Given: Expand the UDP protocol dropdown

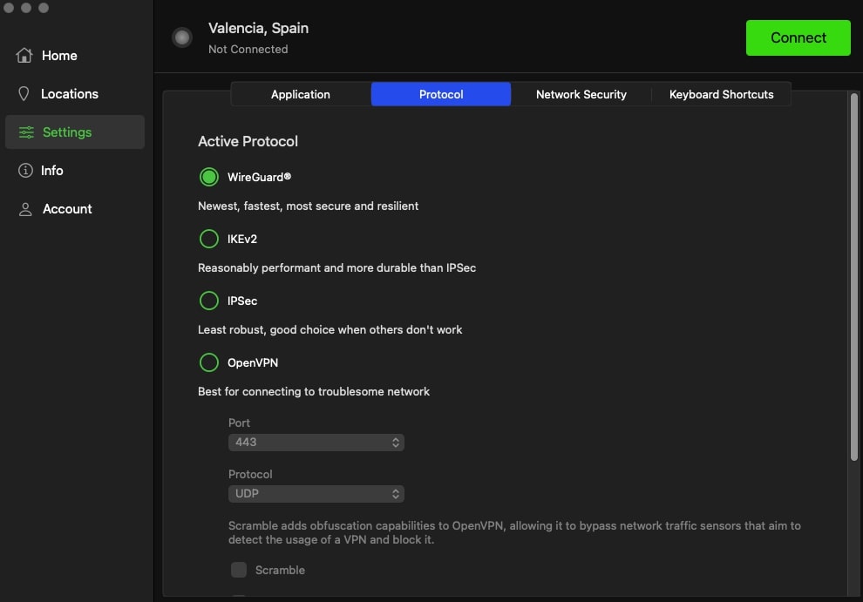Looking at the screenshot, I should point(316,494).
